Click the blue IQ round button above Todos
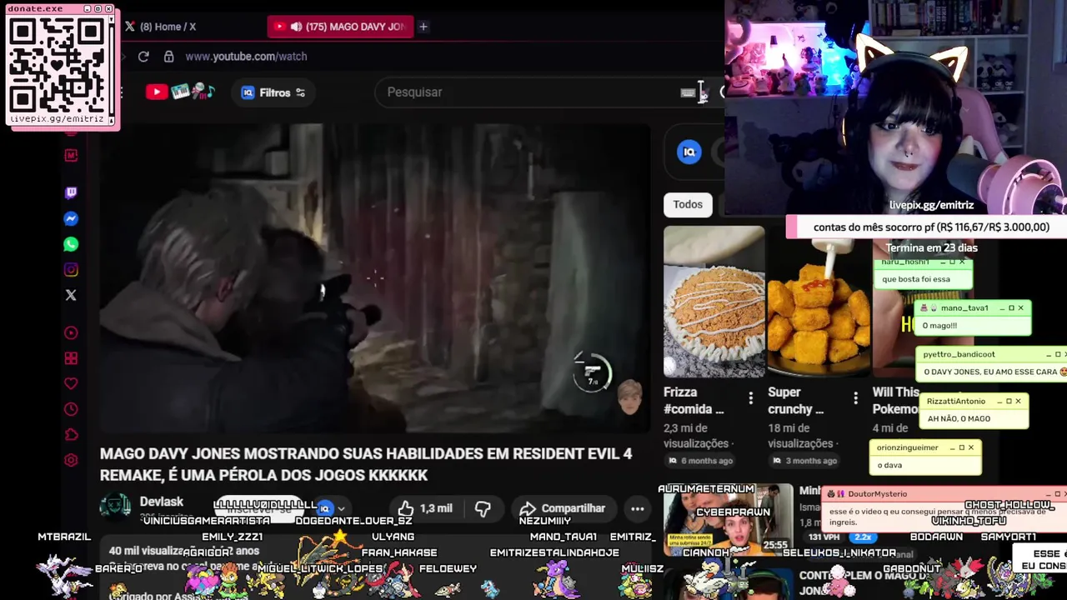The width and height of the screenshot is (1067, 600). click(x=689, y=152)
